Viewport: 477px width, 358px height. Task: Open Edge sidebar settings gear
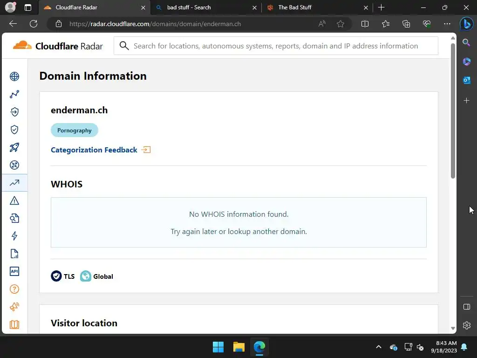tap(467, 325)
